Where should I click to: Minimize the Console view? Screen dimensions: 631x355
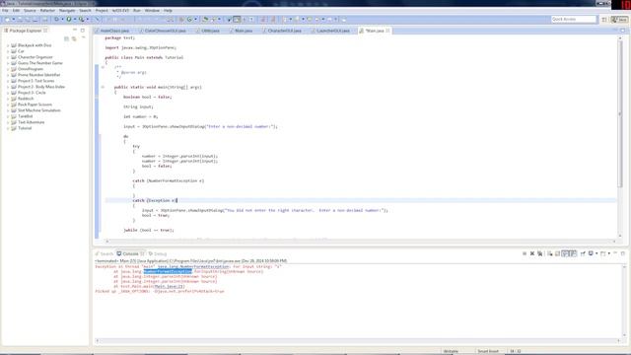[615, 253]
